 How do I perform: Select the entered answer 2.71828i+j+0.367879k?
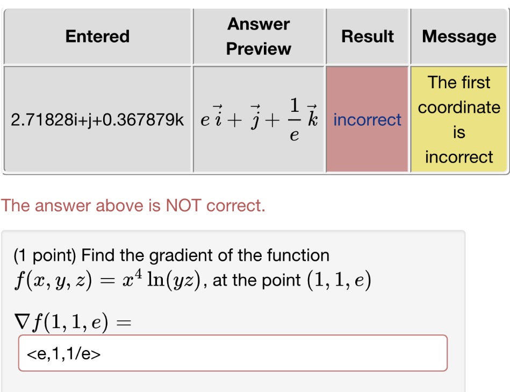click(x=98, y=119)
